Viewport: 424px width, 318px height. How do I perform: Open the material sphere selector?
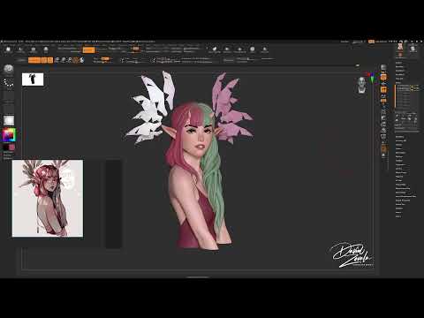point(9,120)
